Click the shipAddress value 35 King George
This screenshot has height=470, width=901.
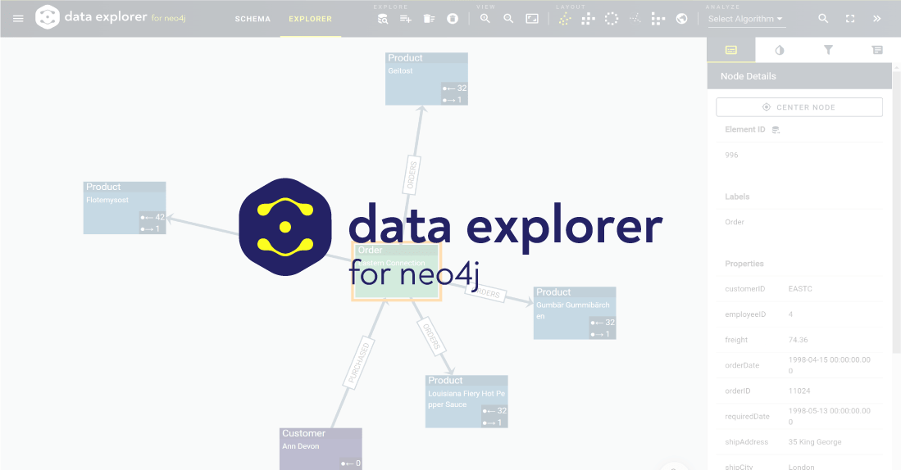click(x=815, y=442)
